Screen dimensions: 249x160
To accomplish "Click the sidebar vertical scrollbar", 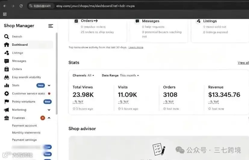I will 57,74.
